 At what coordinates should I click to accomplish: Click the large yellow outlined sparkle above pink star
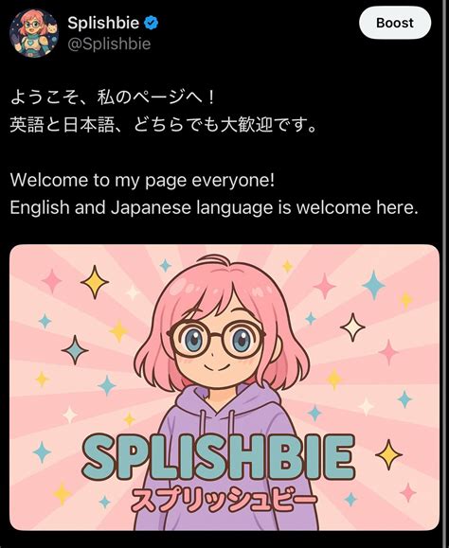95,282
